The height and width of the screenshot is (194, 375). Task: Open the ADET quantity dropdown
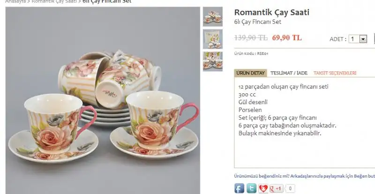pos(358,39)
